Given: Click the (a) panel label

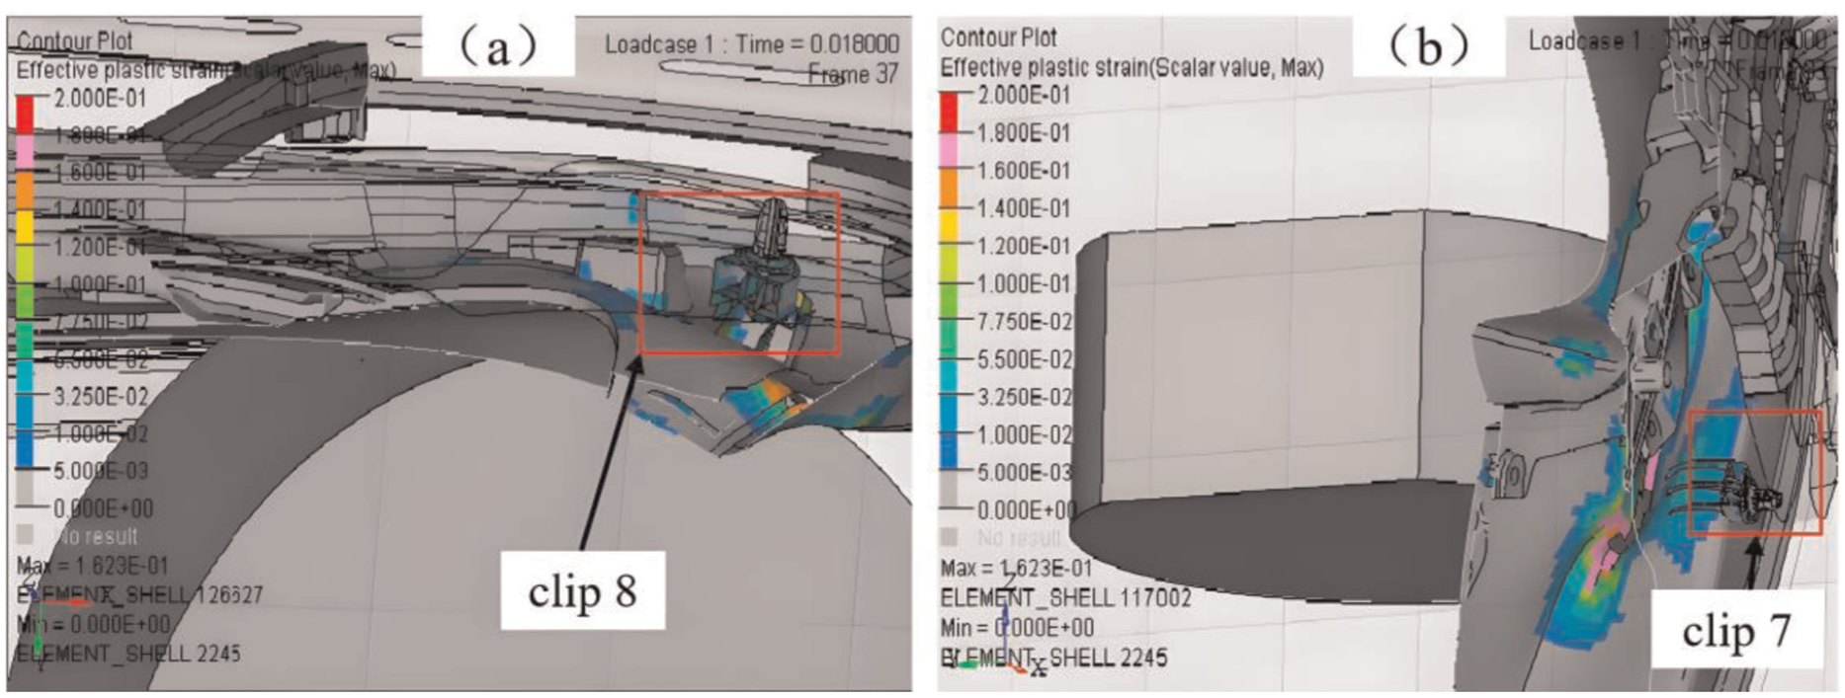Looking at the screenshot, I should pos(498,44).
